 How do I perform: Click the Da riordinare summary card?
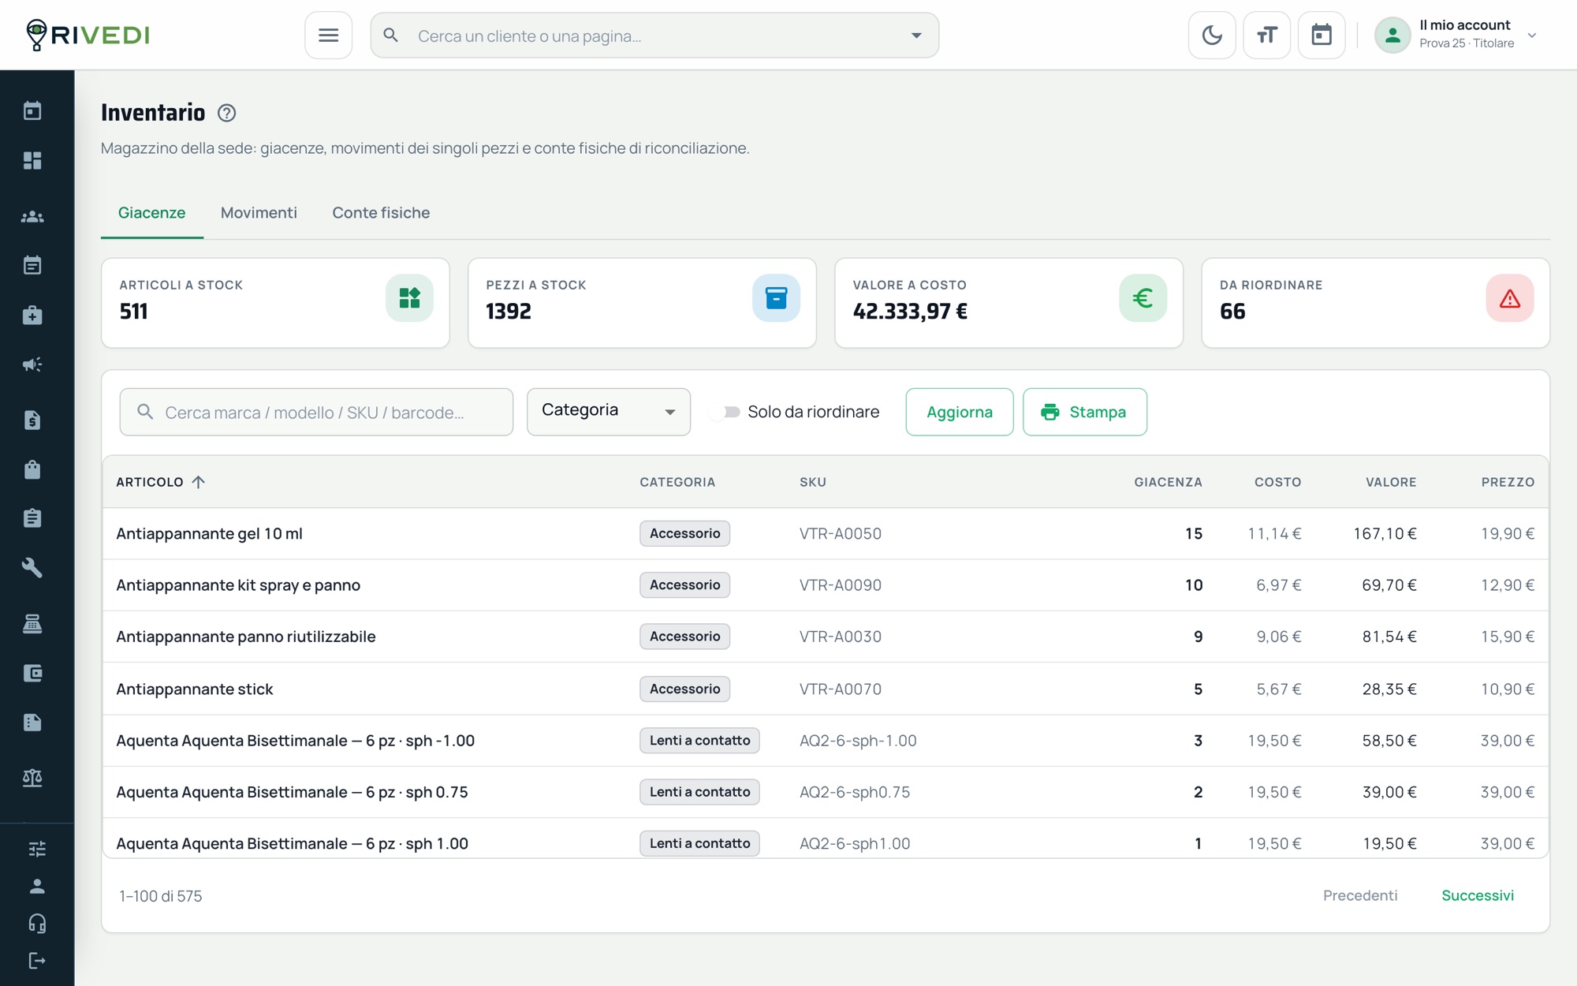pos(1375,303)
